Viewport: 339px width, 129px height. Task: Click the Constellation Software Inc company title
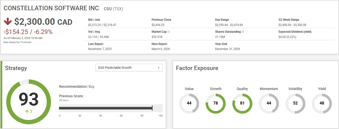(51, 8)
